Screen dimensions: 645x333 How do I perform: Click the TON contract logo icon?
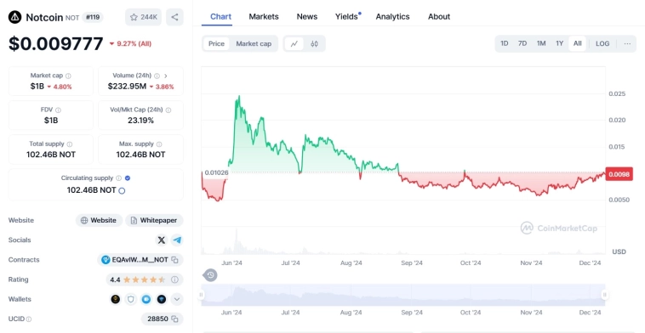tap(106, 260)
